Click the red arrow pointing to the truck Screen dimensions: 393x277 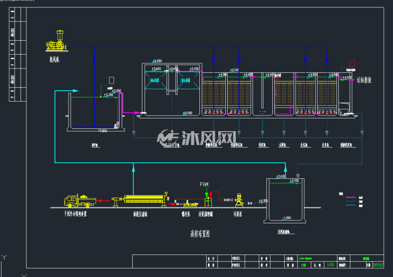(x=104, y=200)
